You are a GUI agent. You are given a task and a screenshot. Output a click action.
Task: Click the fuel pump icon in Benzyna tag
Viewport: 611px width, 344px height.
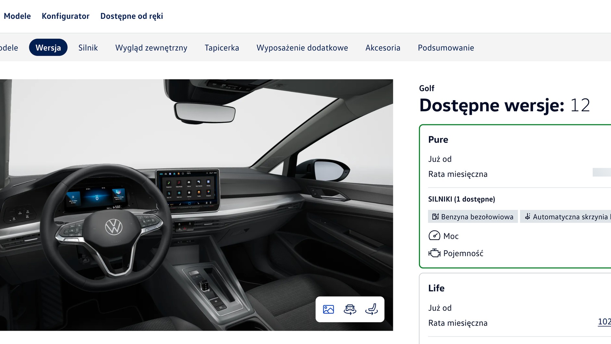[435, 216]
